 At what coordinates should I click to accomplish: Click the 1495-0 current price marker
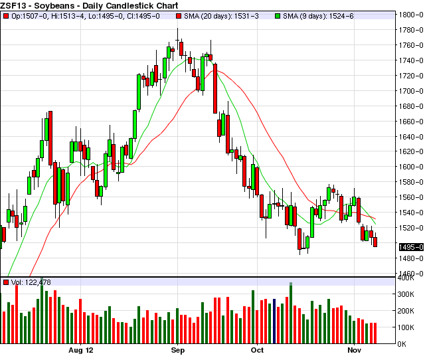click(x=411, y=247)
